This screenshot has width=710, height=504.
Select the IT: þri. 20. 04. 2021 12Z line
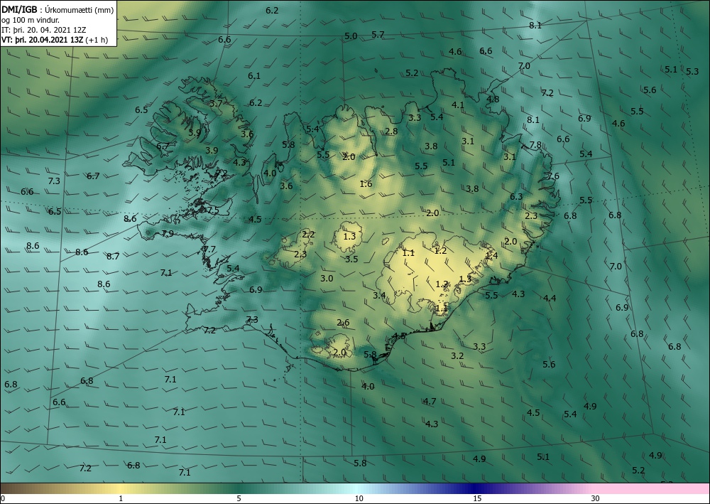(x=43, y=30)
